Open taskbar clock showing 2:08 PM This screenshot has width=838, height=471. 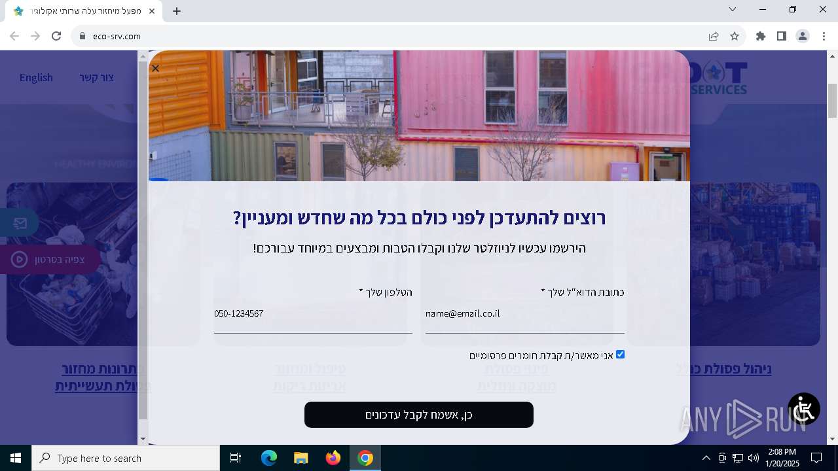[x=782, y=458]
